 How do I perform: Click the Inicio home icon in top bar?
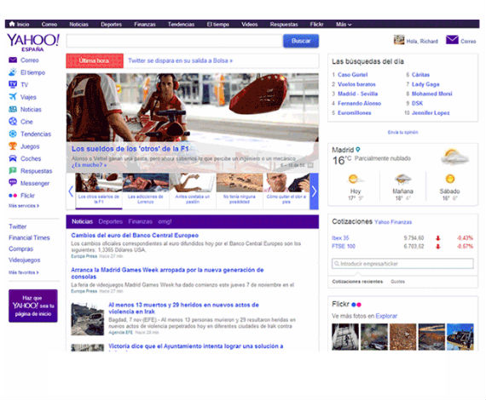coord(12,24)
